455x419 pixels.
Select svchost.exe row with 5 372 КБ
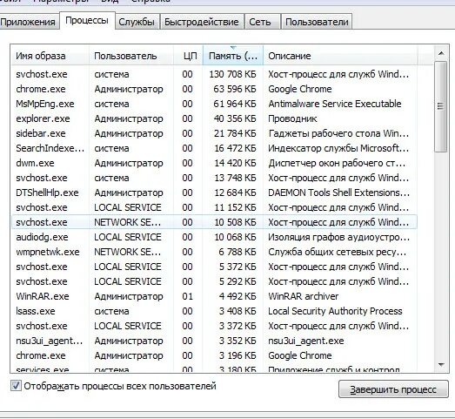(214, 267)
